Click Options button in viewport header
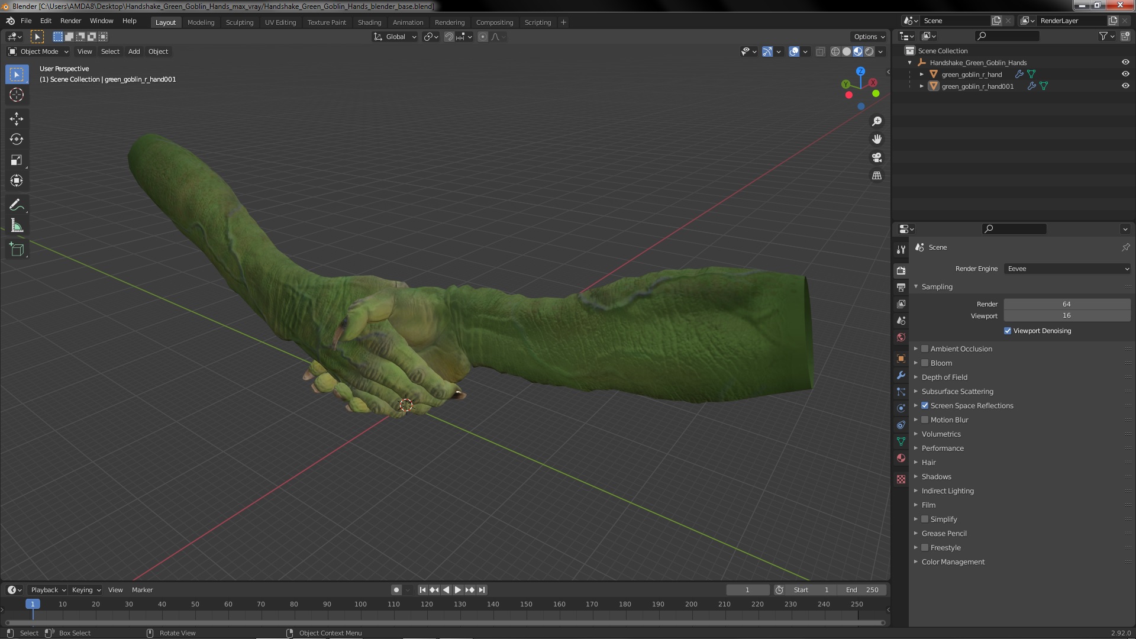Image resolution: width=1136 pixels, height=639 pixels. 869,37
